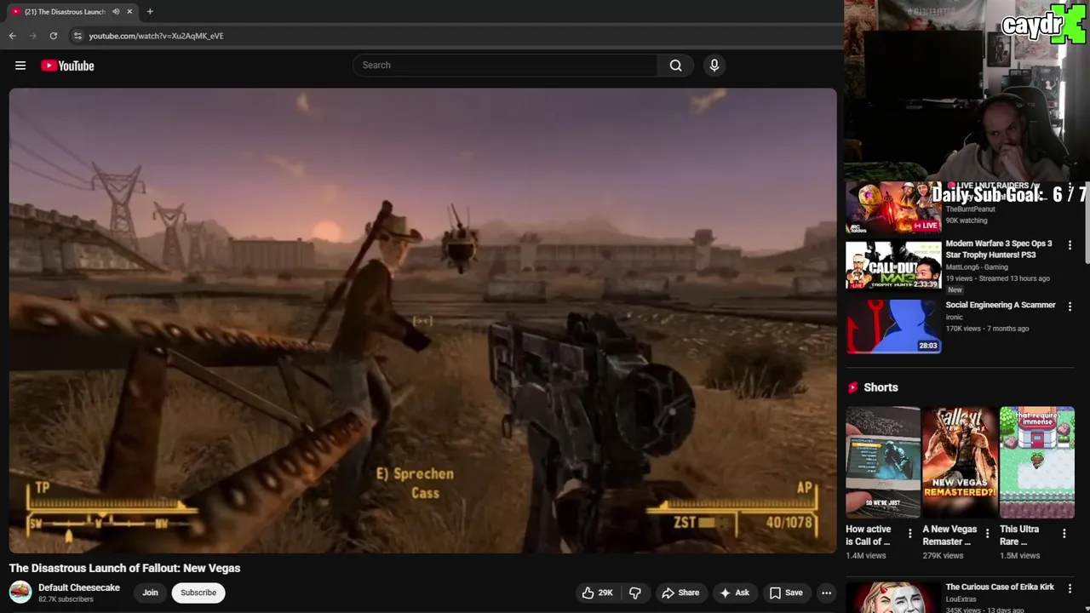Share the video

click(680, 593)
